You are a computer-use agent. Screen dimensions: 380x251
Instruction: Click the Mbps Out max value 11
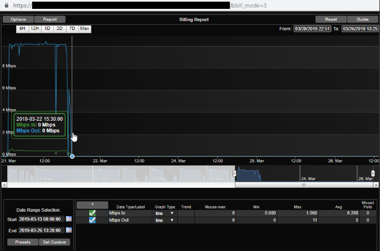point(315,220)
